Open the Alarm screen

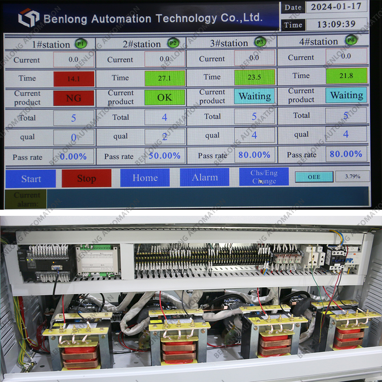click(205, 177)
